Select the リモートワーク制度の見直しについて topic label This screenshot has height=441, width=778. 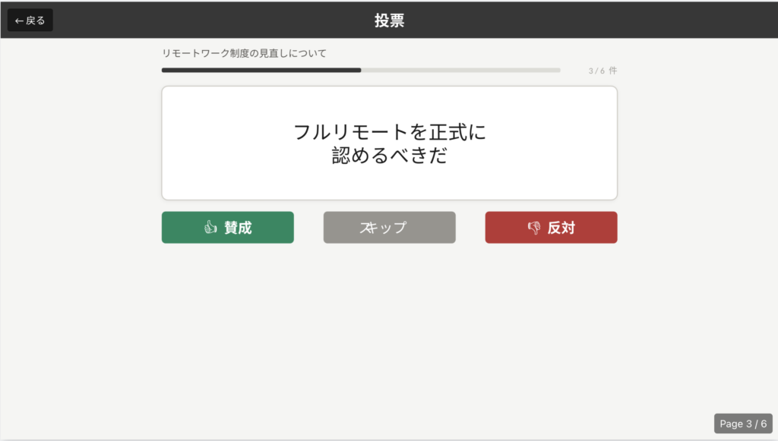point(244,54)
